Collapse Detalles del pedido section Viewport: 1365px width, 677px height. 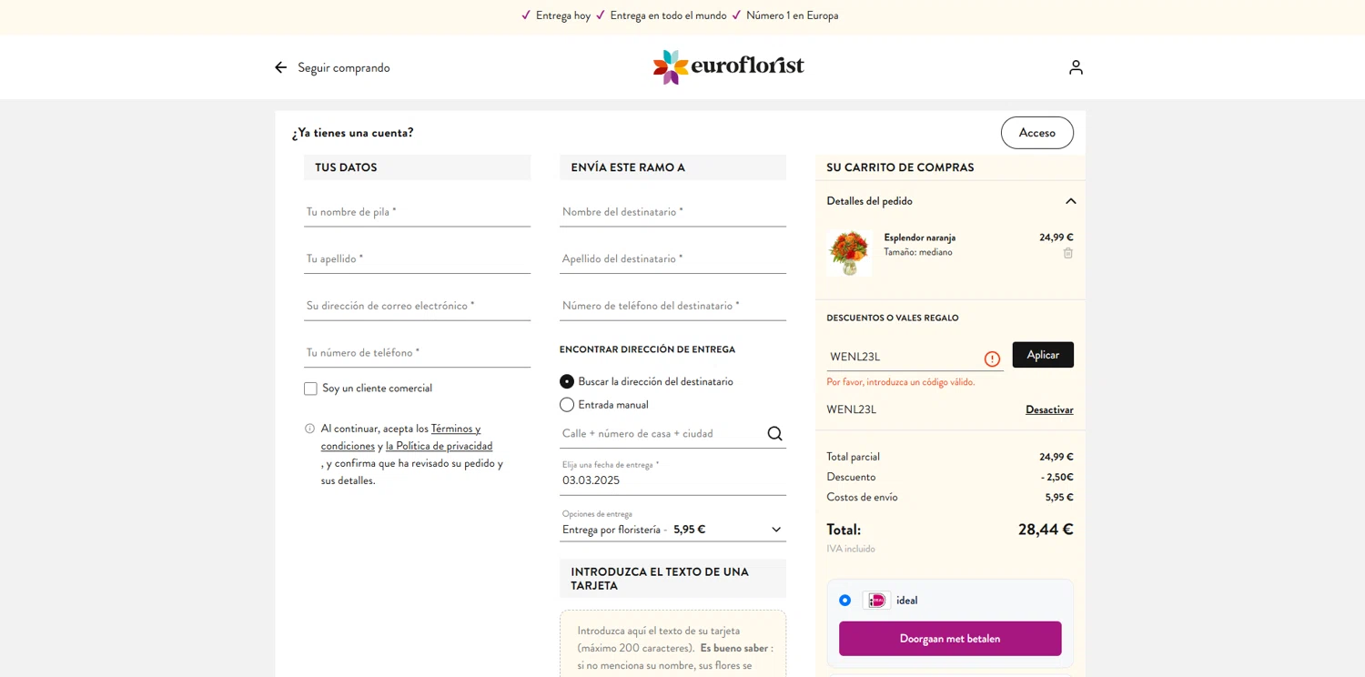click(1070, 201)
